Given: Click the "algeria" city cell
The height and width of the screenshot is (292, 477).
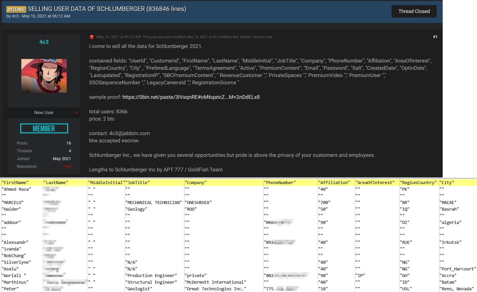Looking at the screenshot, I should click(451, 222).
